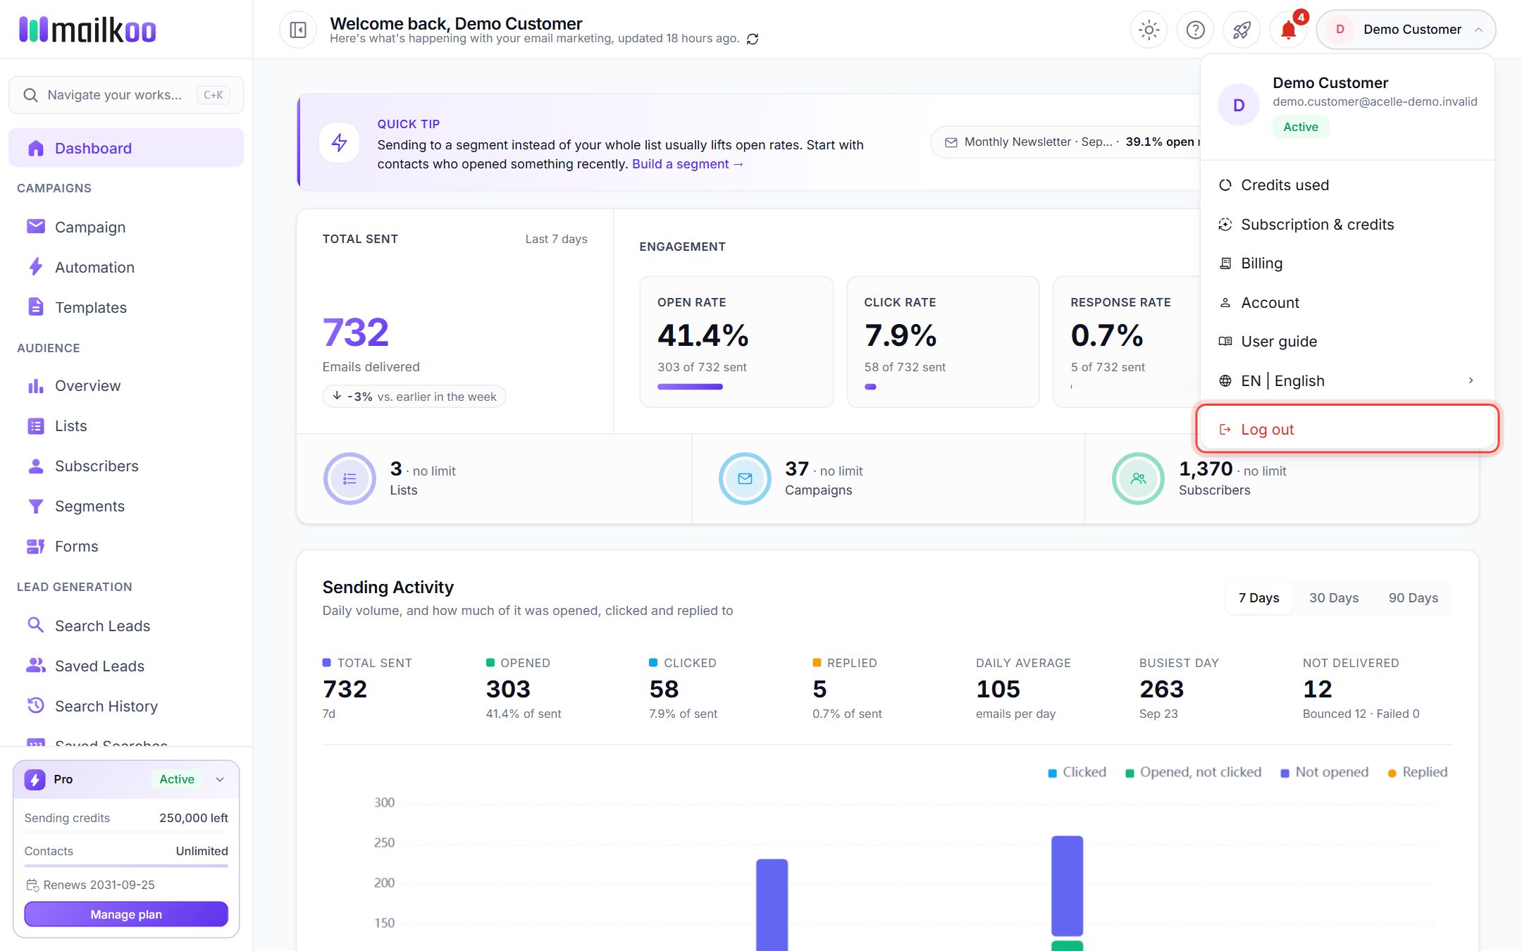Expand EN | English language submenu
Screen dimensions: 1522x951
tap(1347, 380)
